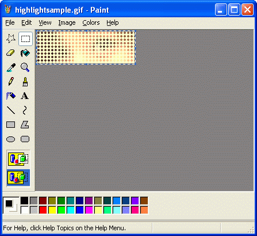Pick the navy blue swatch
The width and height of the screenshot is (257, 236).
coord(80,201)
